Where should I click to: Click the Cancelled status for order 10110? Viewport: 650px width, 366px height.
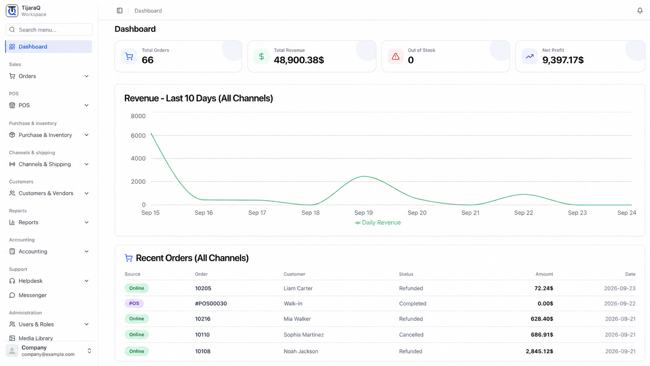tap(411, 335)
